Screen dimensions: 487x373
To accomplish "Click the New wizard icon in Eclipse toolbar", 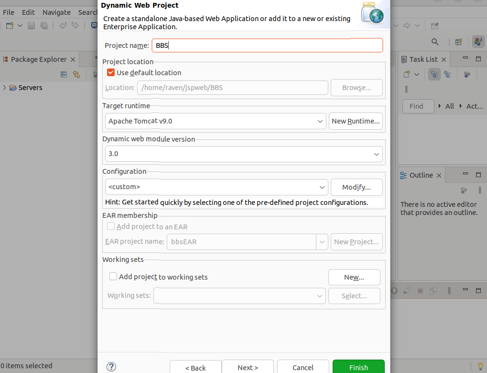I will (x=10, y=25).
